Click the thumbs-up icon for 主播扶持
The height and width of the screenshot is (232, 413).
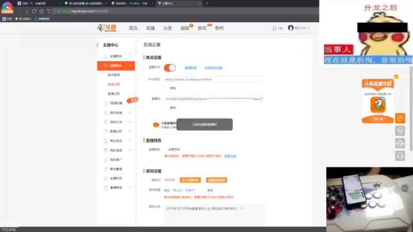coord(106,178)
